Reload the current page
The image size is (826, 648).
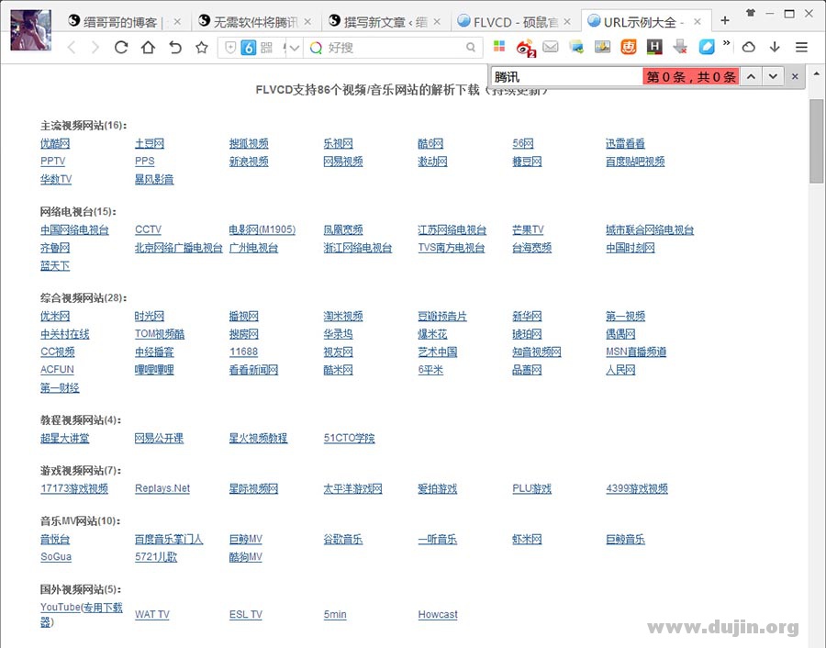click(x=121, y=48)
